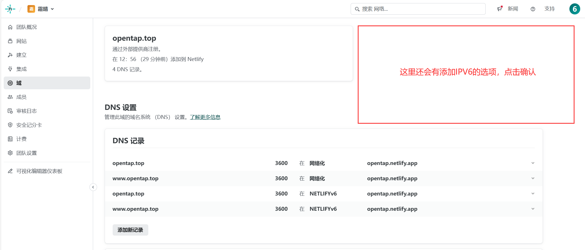Click the 支持 help question-mark icon
Image resolution: width=585 pixels, height=250 pixels.
533,9
